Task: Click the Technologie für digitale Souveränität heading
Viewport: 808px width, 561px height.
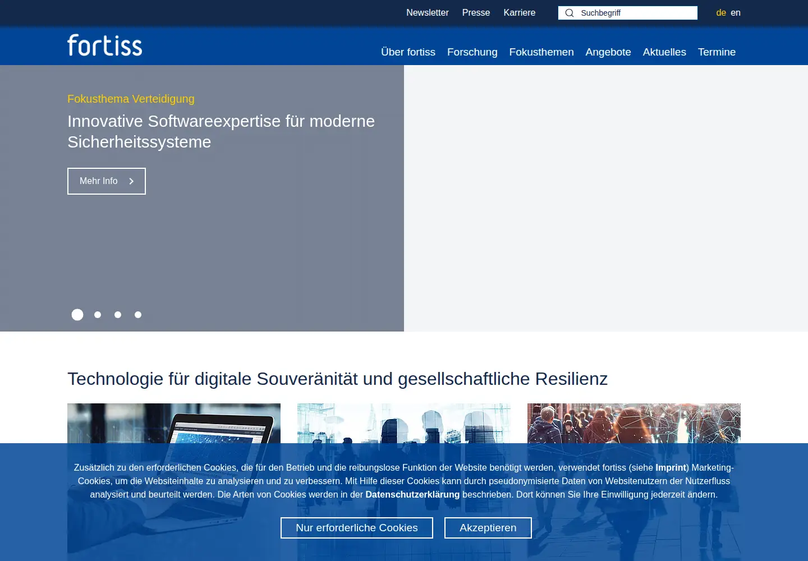Action: coord(337,379)
